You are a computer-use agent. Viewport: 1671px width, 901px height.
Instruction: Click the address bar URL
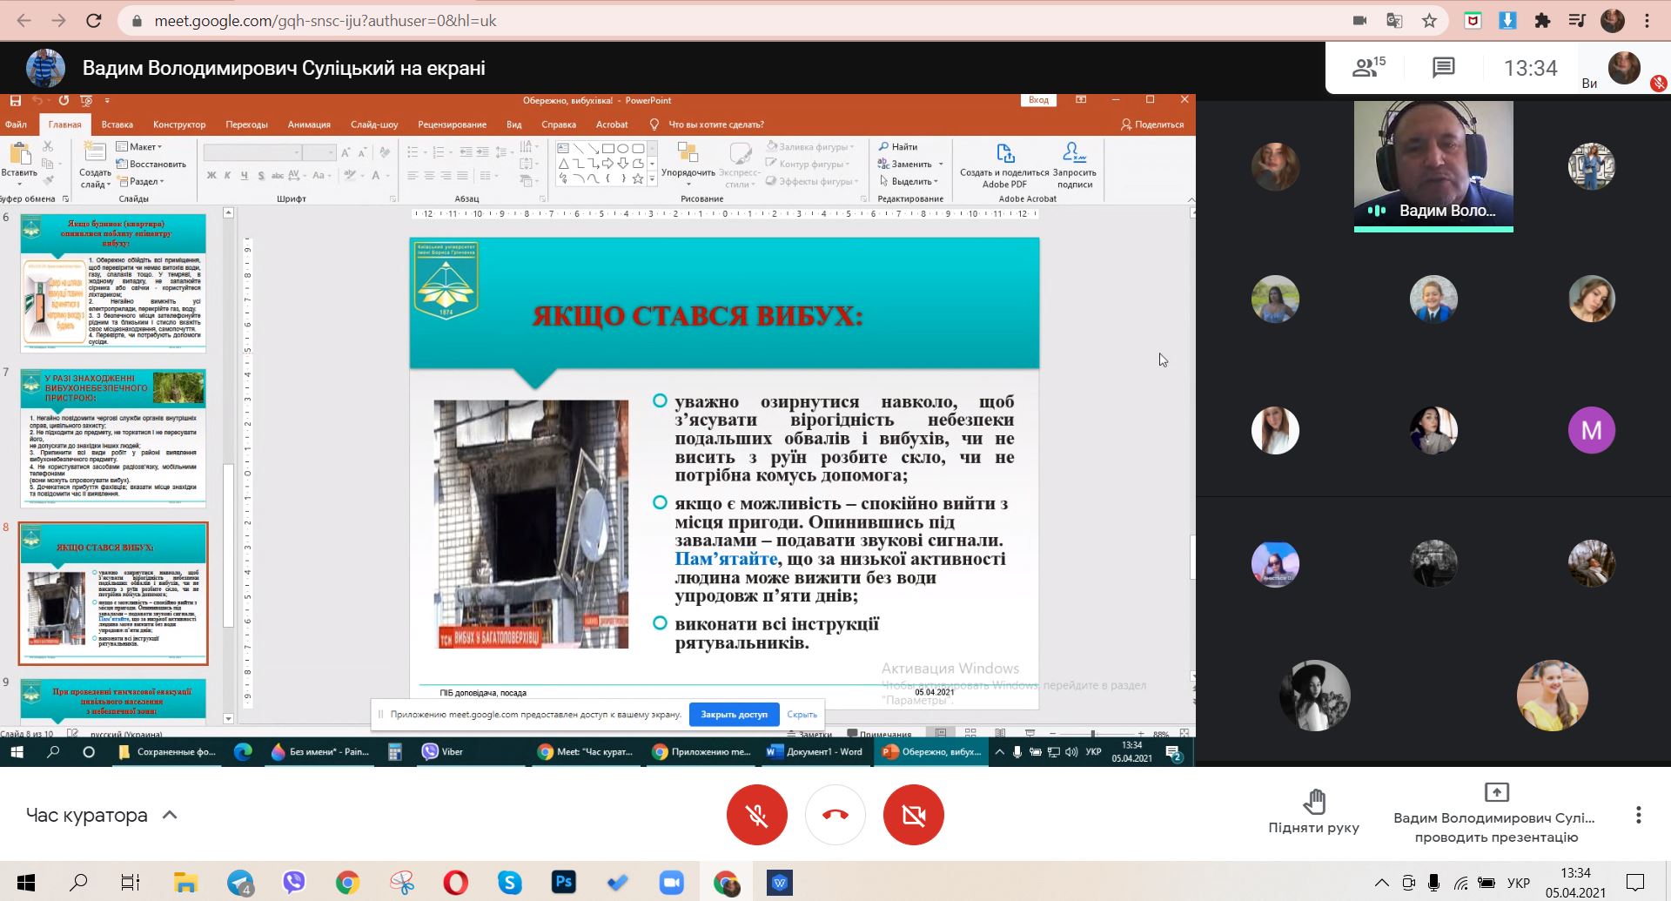(325, 21)
